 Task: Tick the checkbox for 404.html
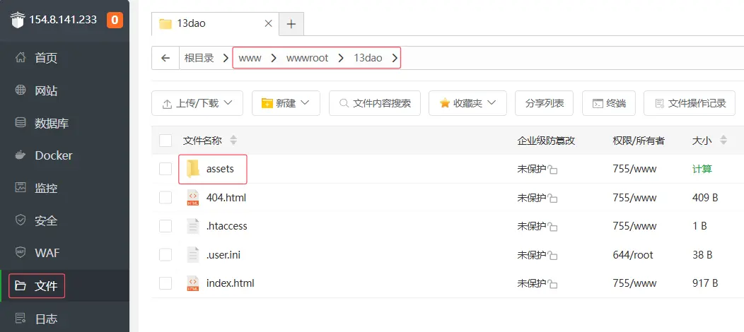click(165, 198)
